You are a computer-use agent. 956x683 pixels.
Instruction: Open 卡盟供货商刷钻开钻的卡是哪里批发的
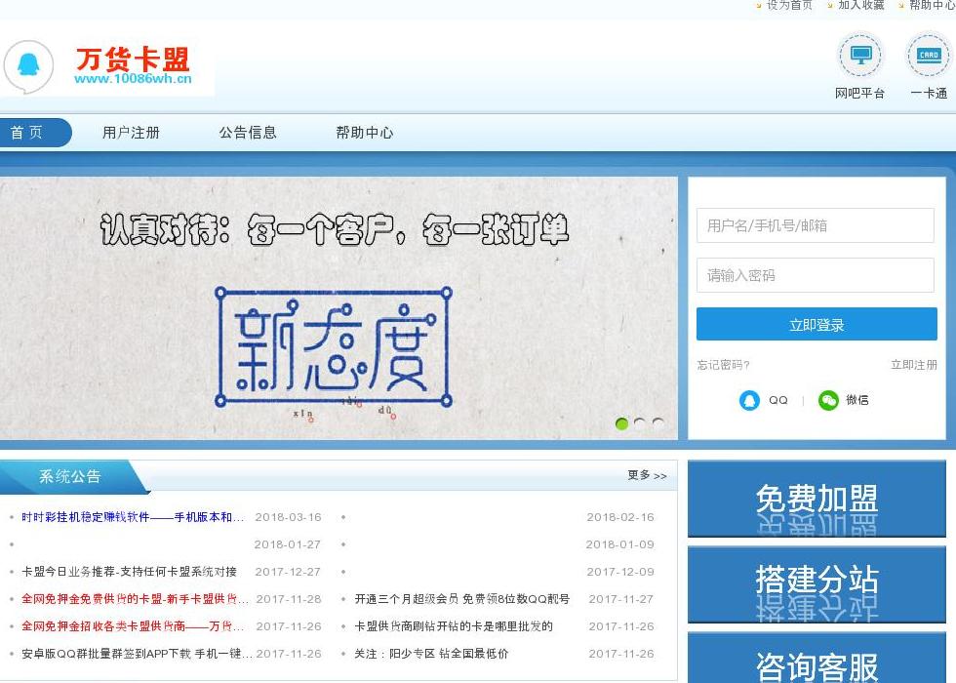click(x=454, y=626)
